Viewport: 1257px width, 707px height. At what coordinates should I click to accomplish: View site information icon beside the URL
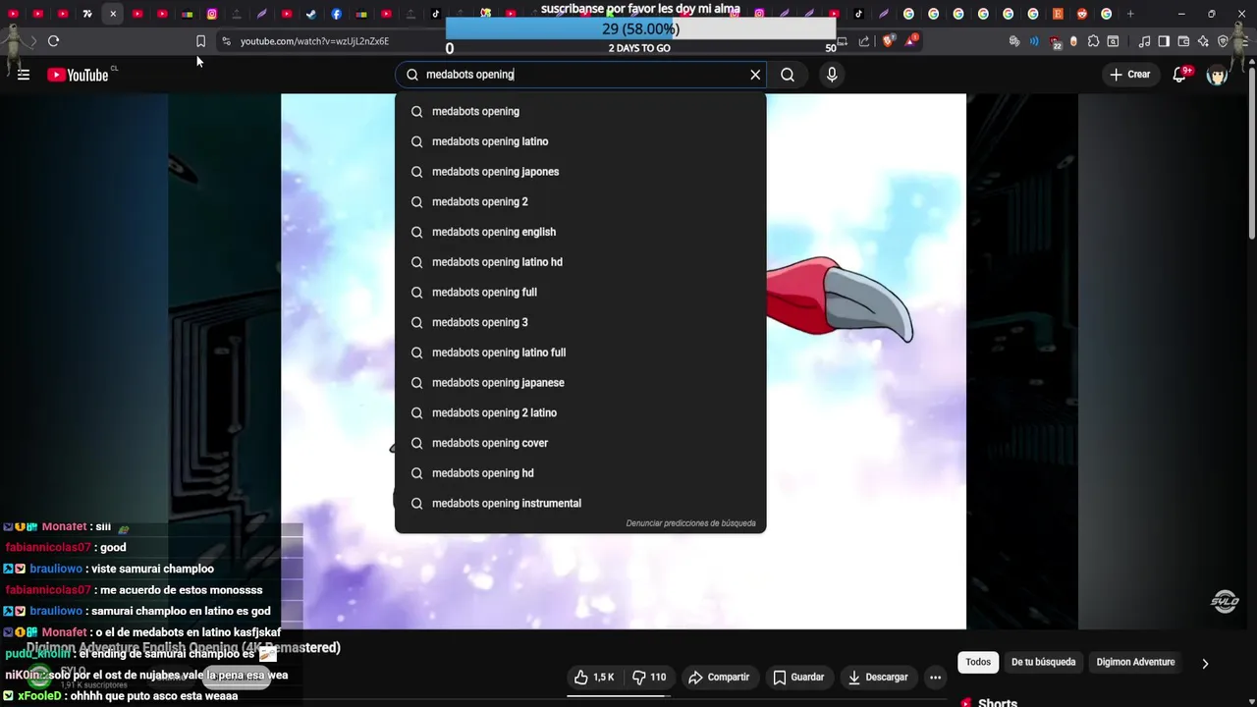pyautogui.click(x=226, y=41)
